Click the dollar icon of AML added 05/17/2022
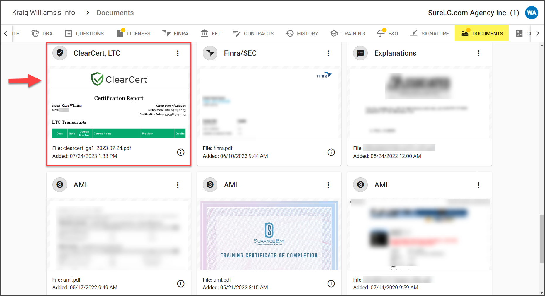The width and height of the screenshot is (545, 296). (60, 185)
